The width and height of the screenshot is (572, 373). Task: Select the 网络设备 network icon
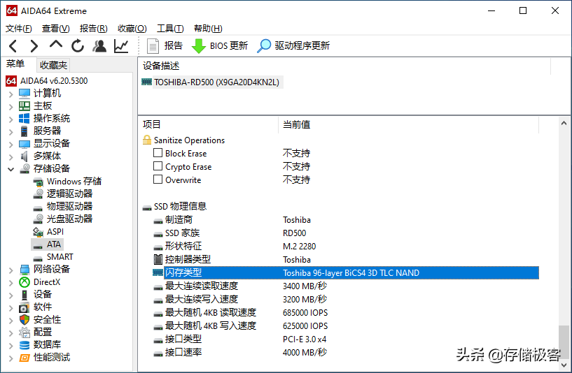[25, 270]
